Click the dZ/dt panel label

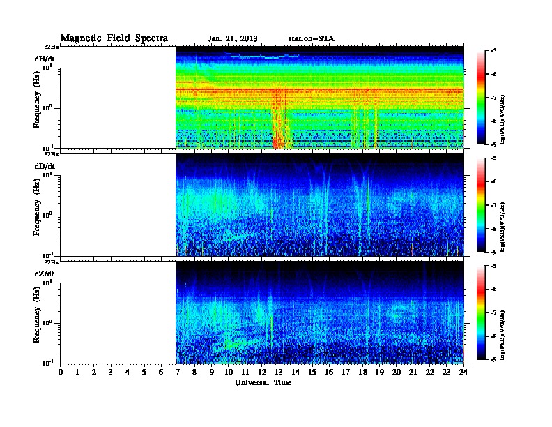[45, 274]
